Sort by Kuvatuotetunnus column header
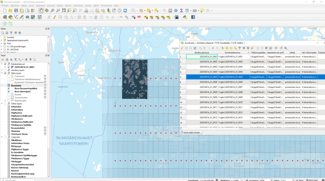Screen dimensions: 325x181 pos(232,53)
